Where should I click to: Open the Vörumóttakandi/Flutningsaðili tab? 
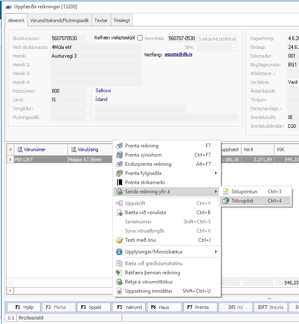pos(59,20)
